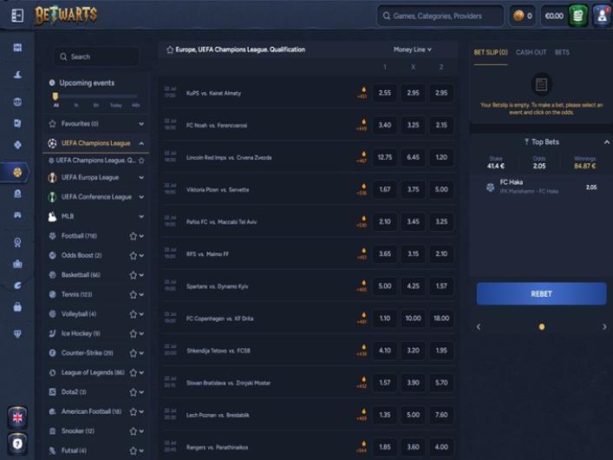Select odds 2.55 for KuPS win
Screen dimensions: 613x460
coord(385,93)
